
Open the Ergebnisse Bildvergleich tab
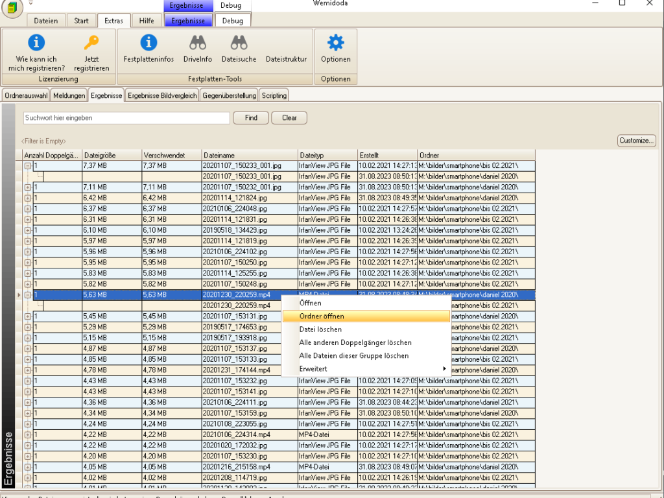click(162, 95)
